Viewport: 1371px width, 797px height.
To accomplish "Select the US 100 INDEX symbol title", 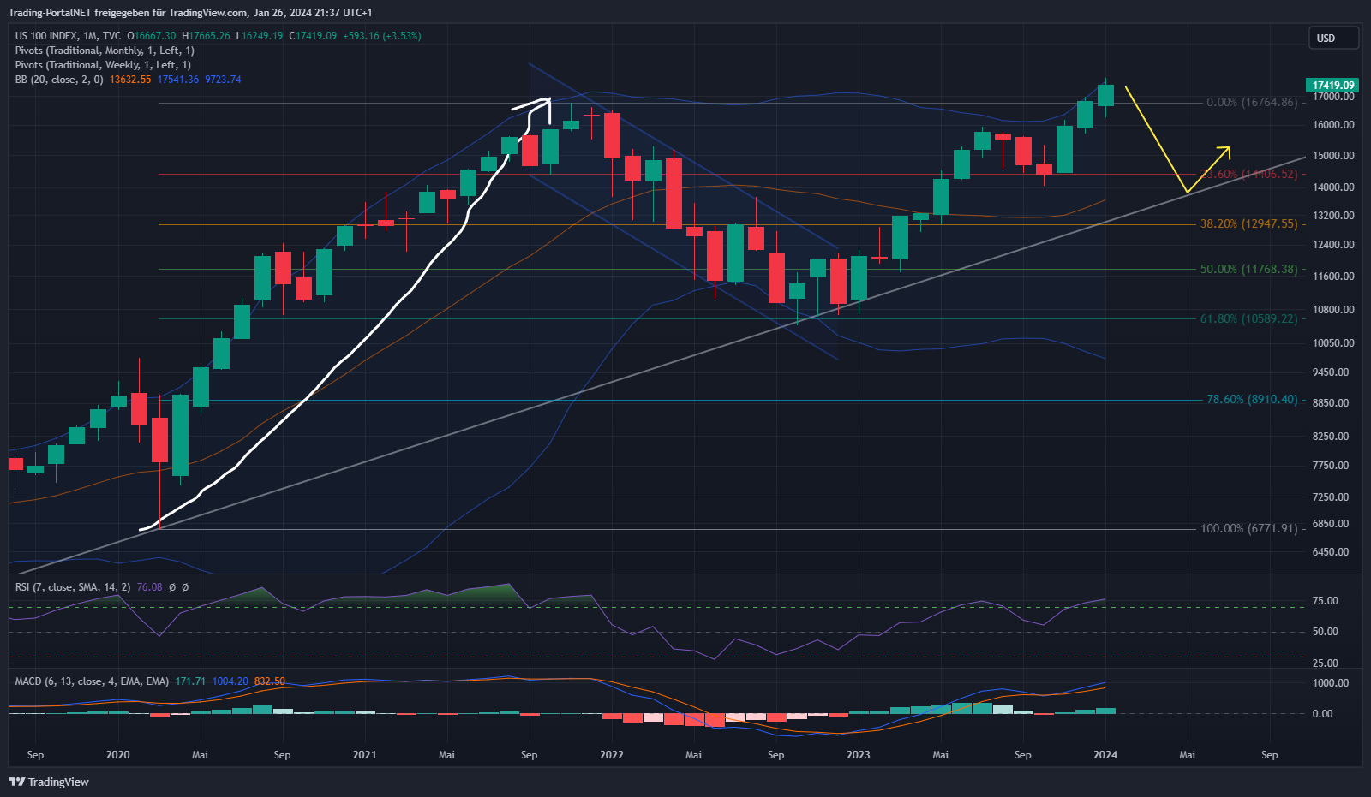I will click(45, 36).
